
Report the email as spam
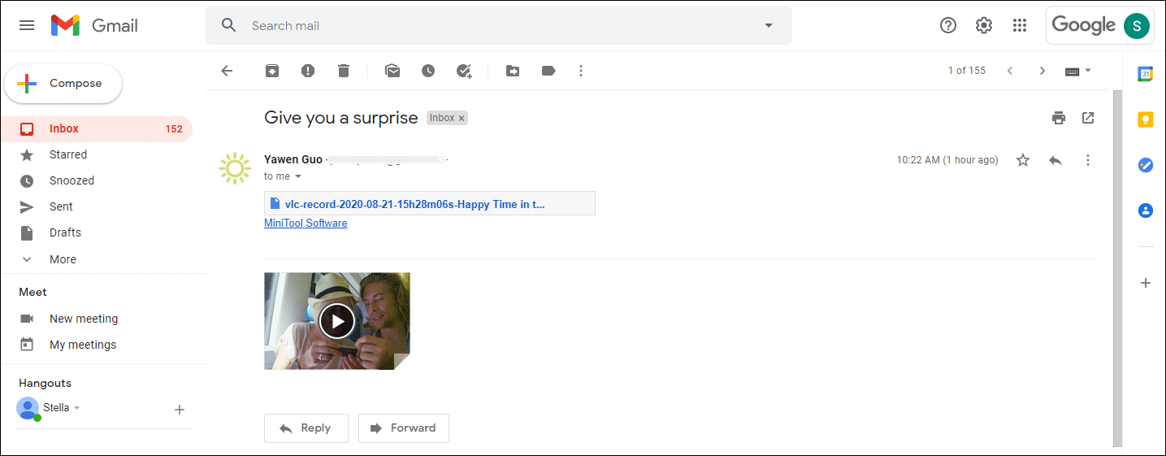308,71
